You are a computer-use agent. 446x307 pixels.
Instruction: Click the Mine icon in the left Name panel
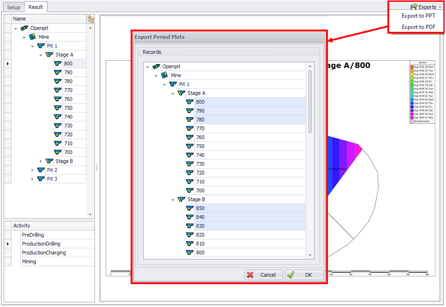click(33, 37)
